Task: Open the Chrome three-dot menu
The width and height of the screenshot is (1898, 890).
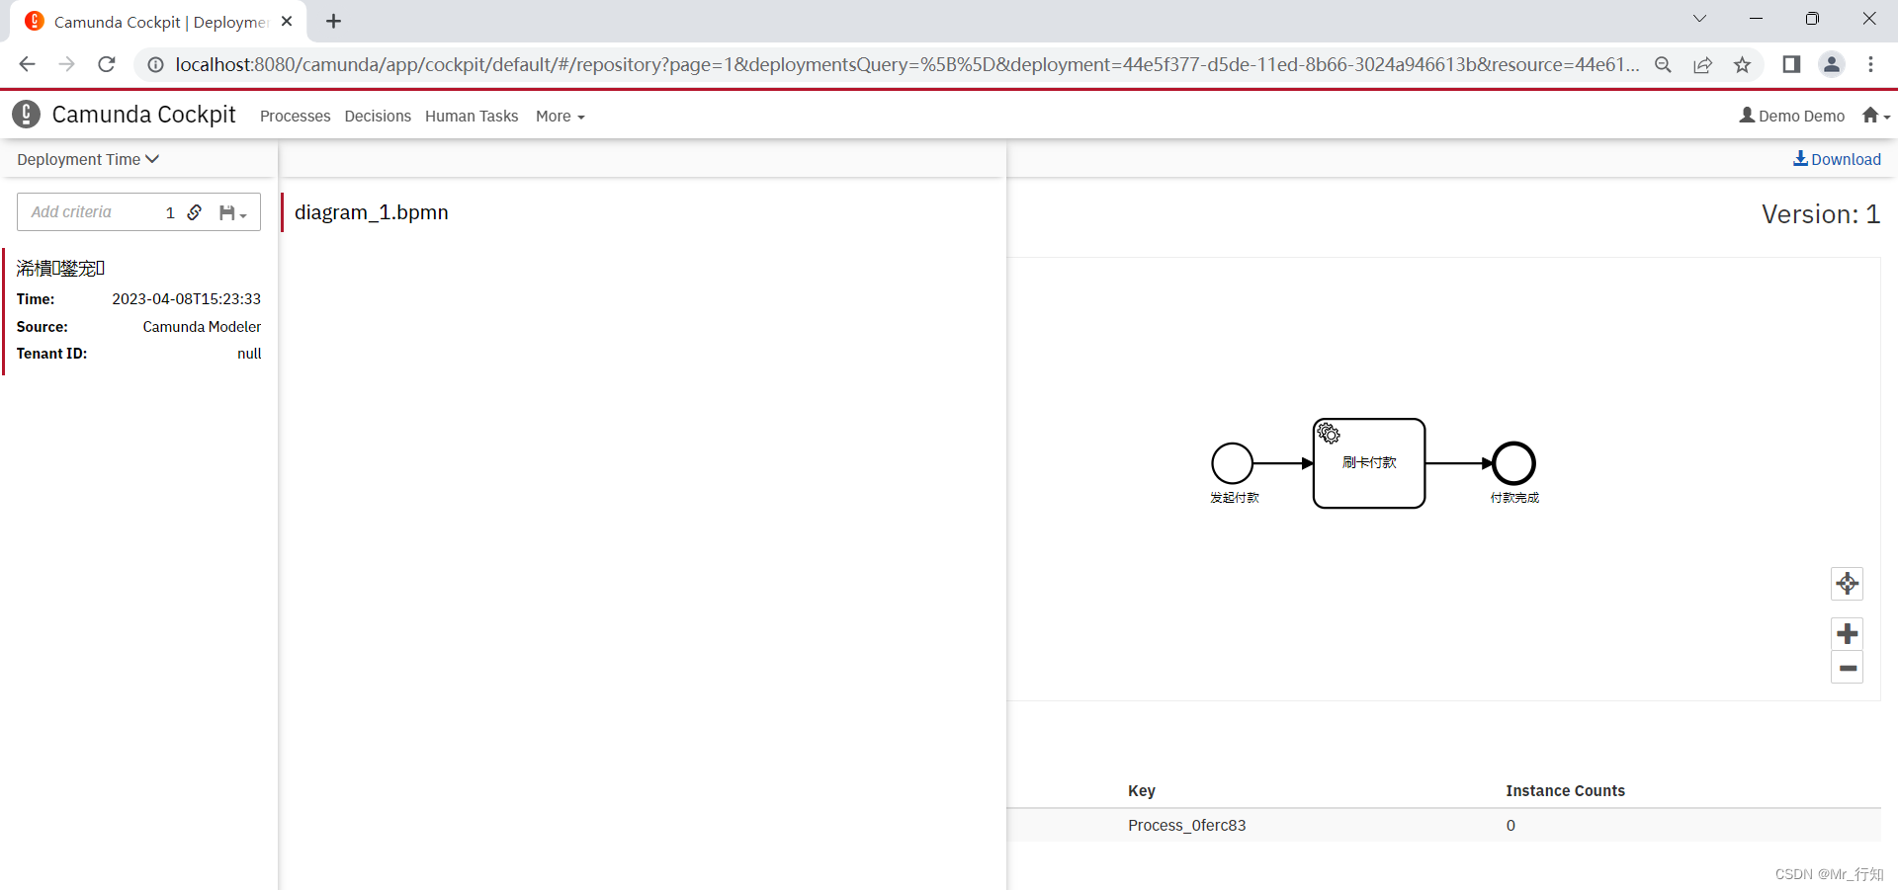Action: [x=1870, y=64]
